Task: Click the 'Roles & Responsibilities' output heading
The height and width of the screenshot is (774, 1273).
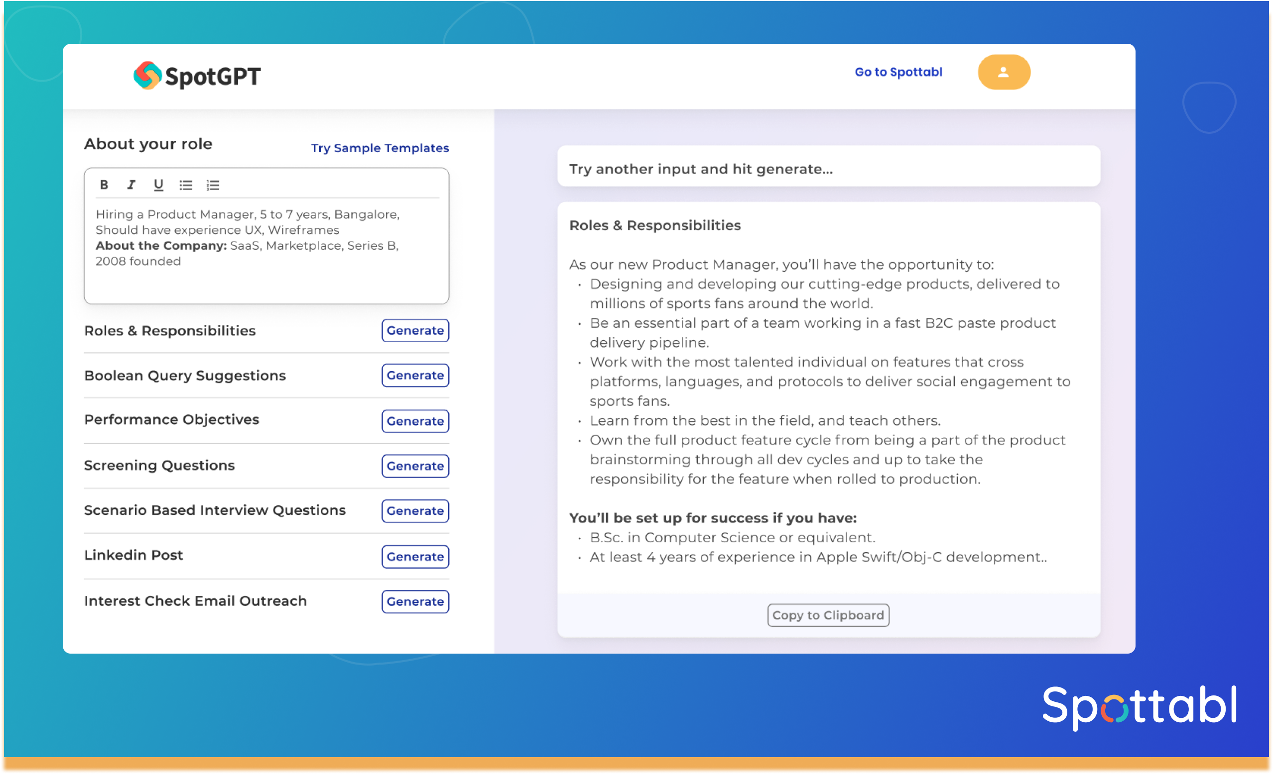Action: [654, 225]
